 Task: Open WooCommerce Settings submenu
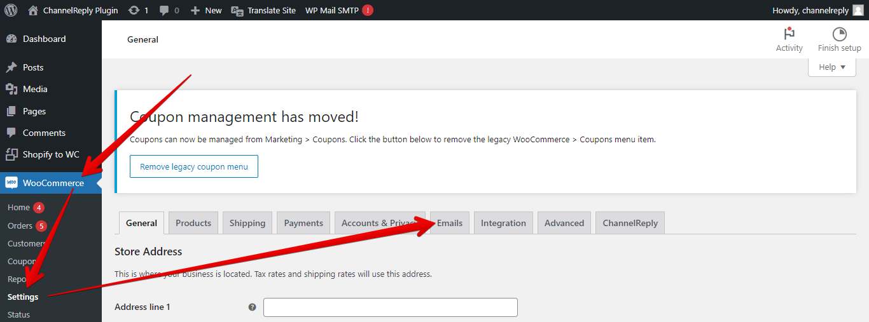[x=23, y=297]
